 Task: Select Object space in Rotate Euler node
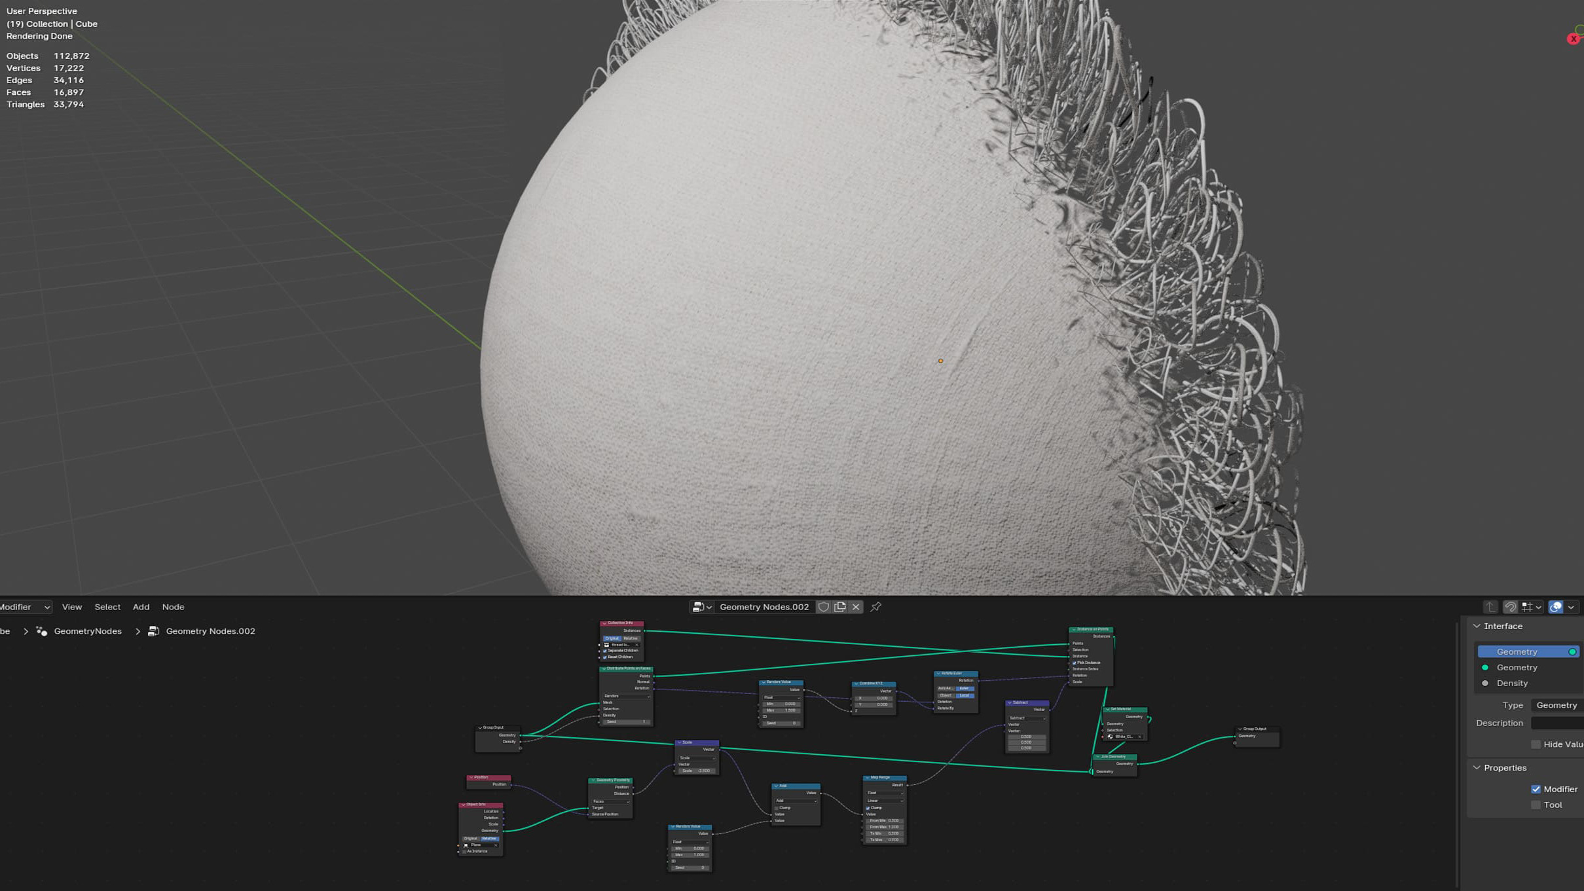(x=946, y=695)
